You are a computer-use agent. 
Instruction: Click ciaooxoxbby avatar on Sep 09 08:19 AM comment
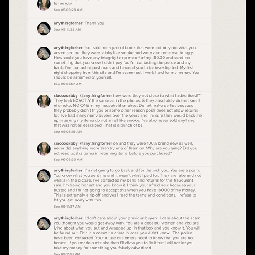click(44, 101)
